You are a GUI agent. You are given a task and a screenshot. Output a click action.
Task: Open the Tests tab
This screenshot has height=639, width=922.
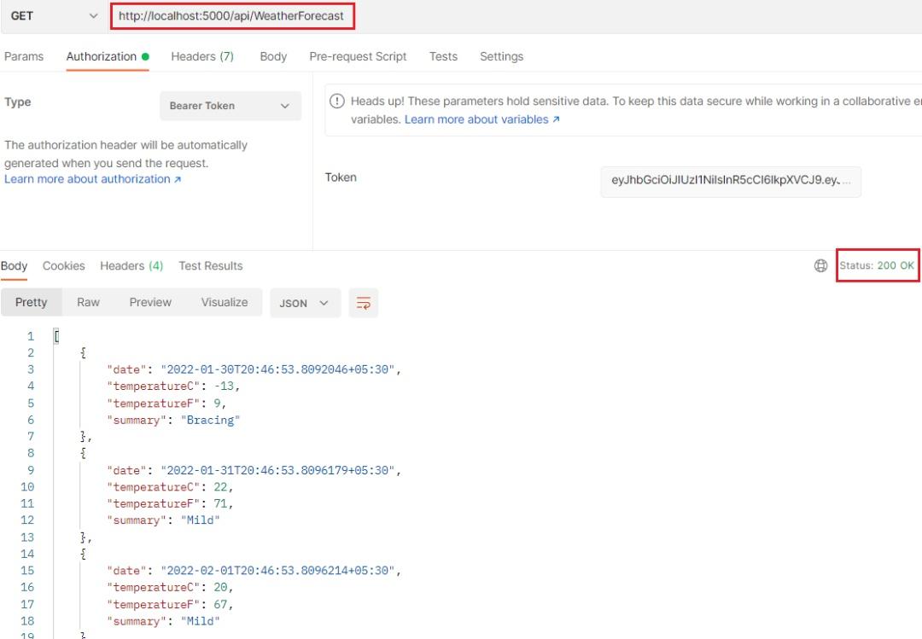[443, 56]
